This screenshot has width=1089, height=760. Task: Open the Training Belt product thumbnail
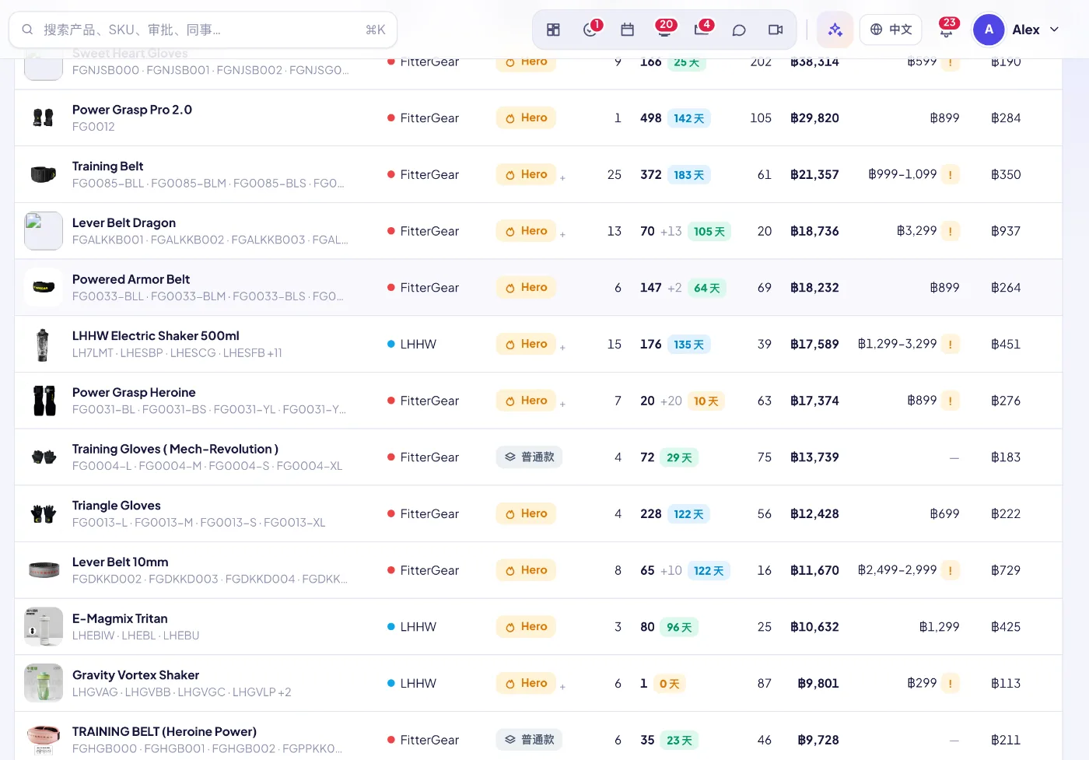(44, 174)
